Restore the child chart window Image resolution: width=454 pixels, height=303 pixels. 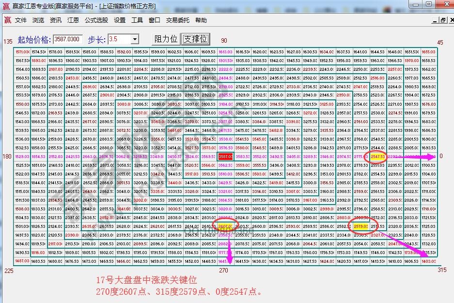point(444,20)
